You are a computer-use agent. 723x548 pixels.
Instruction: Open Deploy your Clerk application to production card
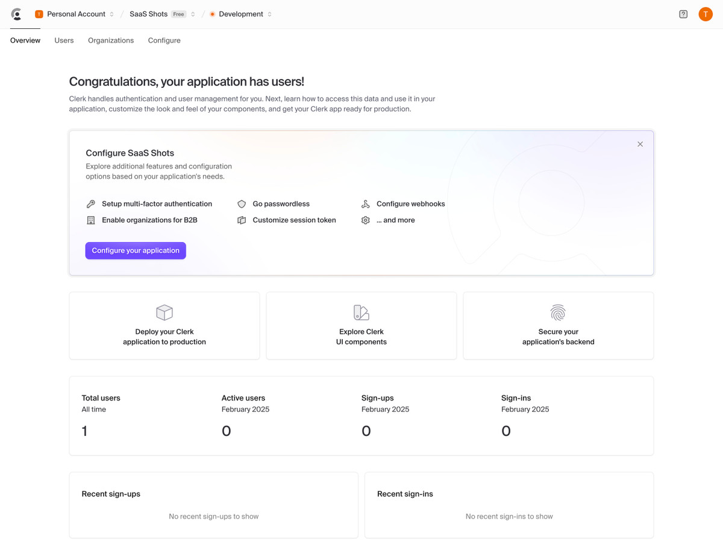[164, 326]
